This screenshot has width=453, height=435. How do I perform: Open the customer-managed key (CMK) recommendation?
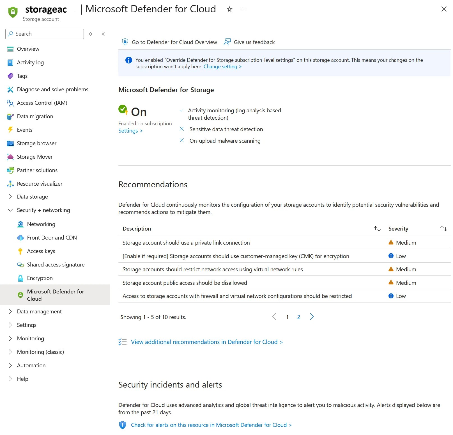click(236, 256)
